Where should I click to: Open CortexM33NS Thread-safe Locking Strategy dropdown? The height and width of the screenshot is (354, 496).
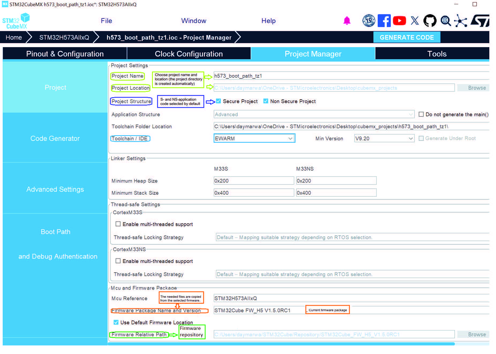[x=353, y=274]
